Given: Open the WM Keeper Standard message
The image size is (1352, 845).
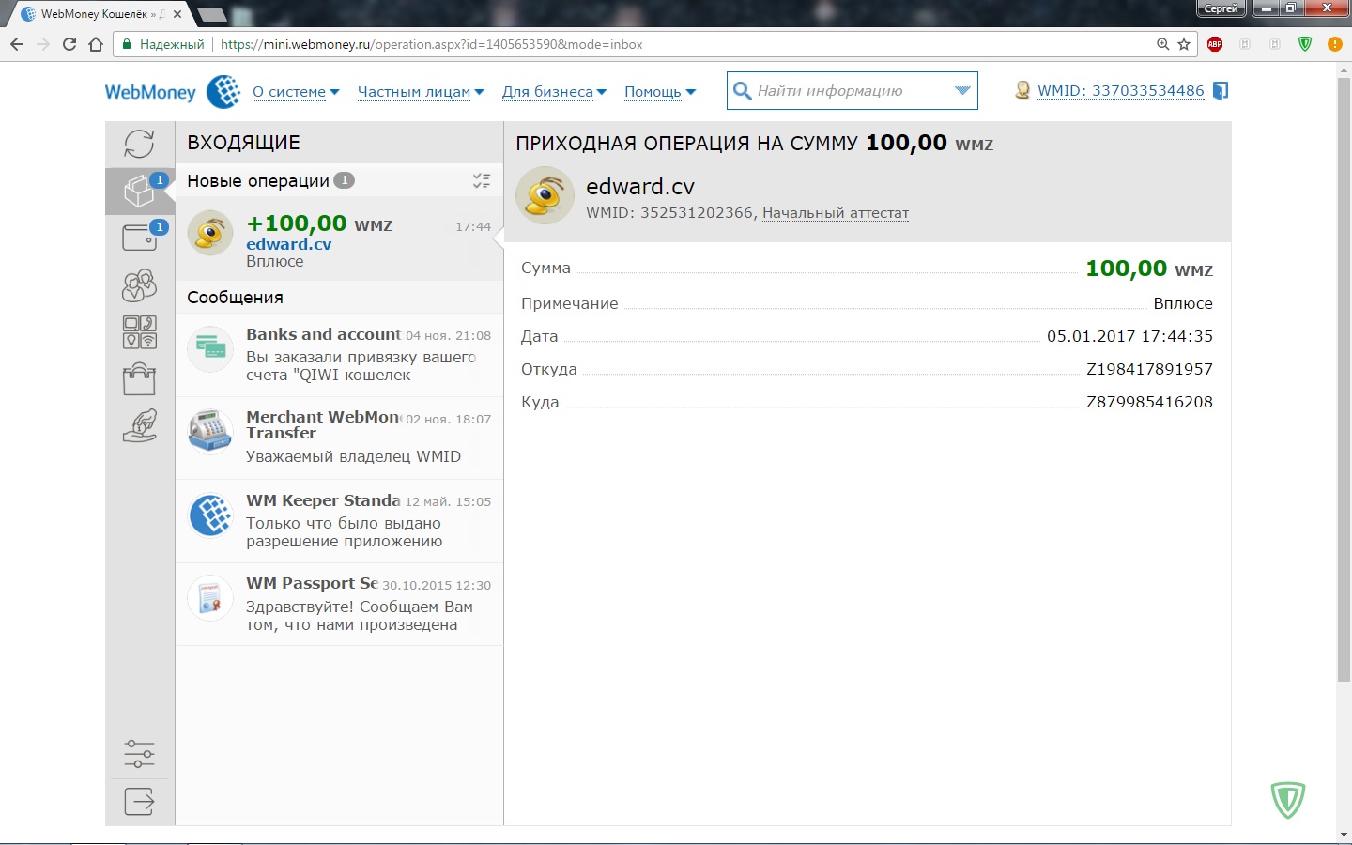Looking at the screenshot, I should (339, 521).
